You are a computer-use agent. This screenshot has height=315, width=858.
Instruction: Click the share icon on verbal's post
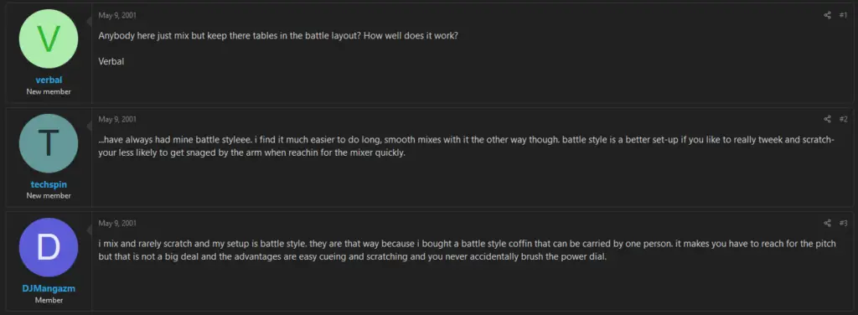827,15
